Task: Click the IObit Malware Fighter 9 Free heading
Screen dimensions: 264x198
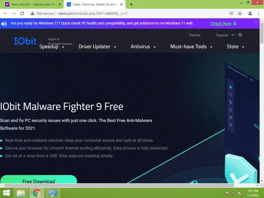Action: click(62, 106)
